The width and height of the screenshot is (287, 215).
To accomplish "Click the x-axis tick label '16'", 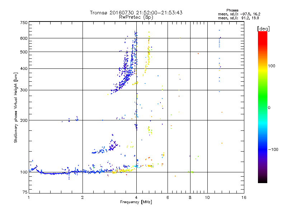I will pos(244,197).
